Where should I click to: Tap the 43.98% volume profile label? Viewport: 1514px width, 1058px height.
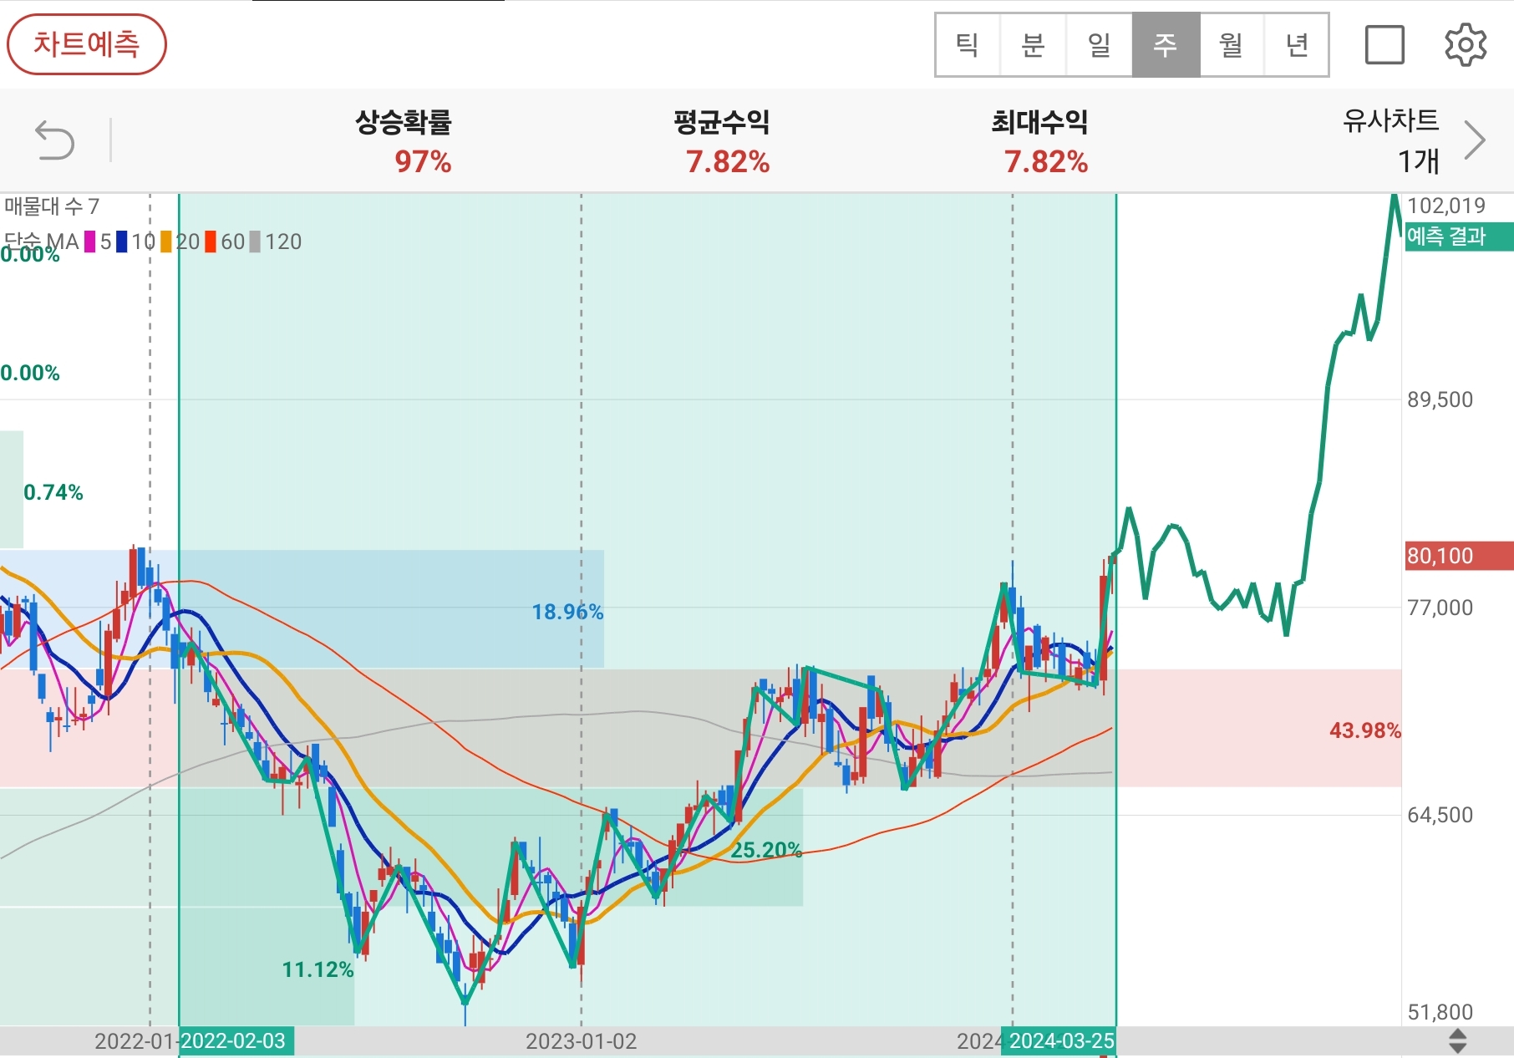(x=1365, y=730)
